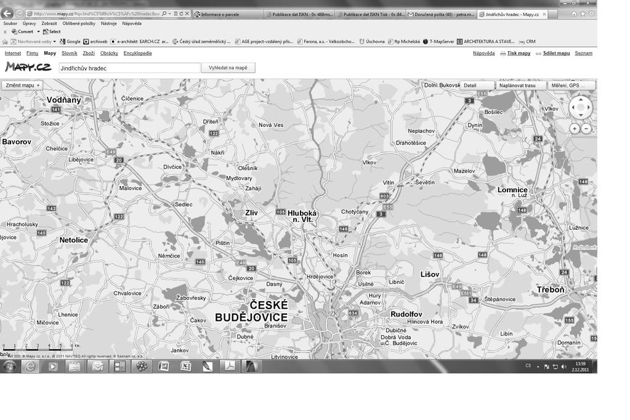The height and width of the screenshot is (420, 630).
Task: Open the Sdílet mapu link
Action: click(556, 53)
